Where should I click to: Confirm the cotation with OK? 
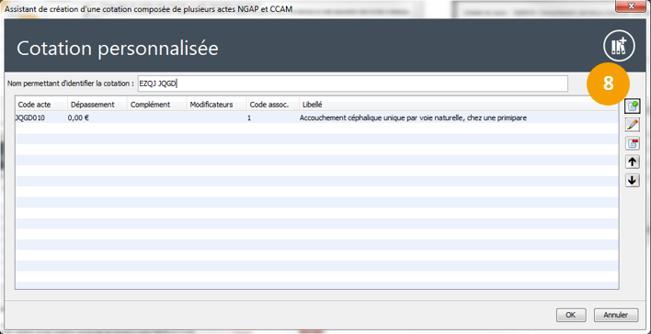(571, 315)
